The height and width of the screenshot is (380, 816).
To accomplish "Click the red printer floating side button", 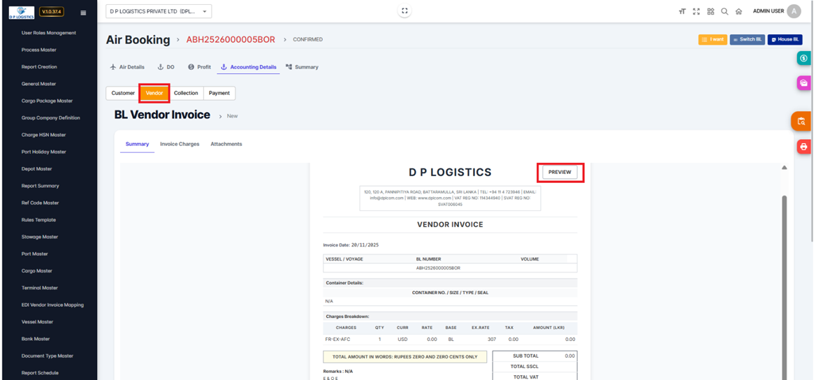I will pos(803,147).
